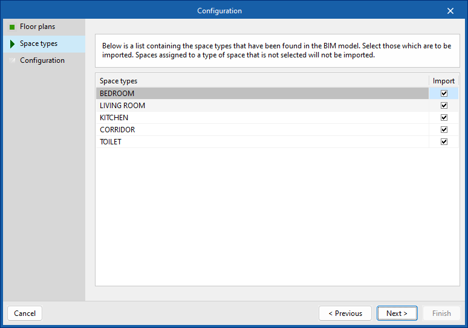Screen dimensions: 468x328
Task: Click the green square Floor plans icon
Action: pos(12,27)
